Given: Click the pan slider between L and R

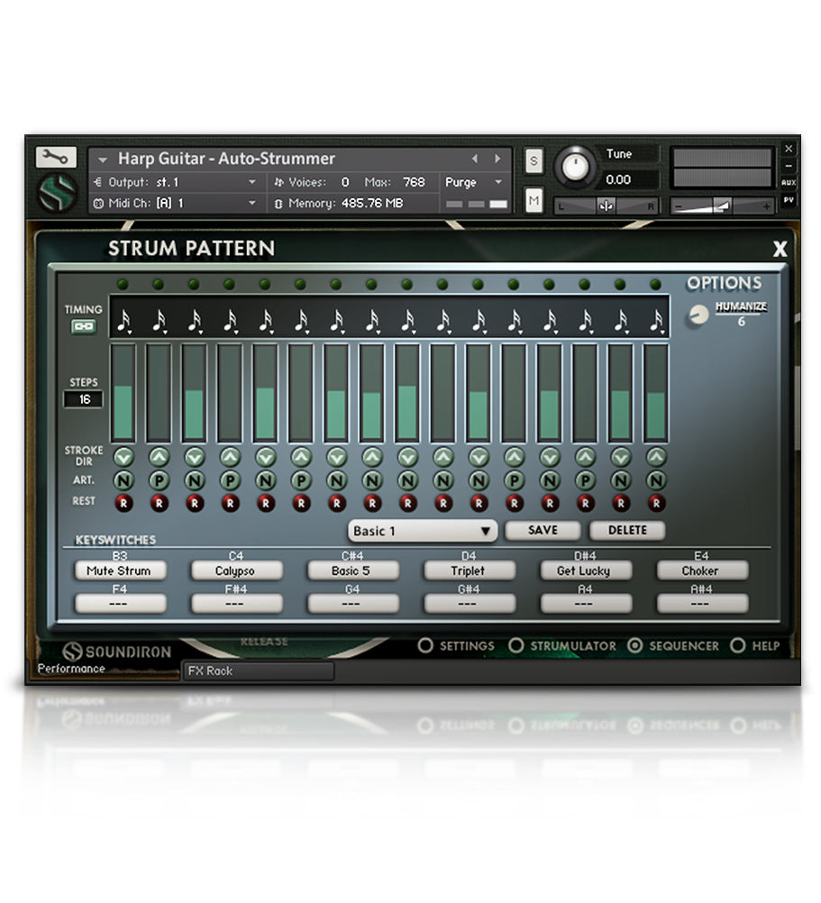Looking at the screenshot, I should (x=606, y=205).
